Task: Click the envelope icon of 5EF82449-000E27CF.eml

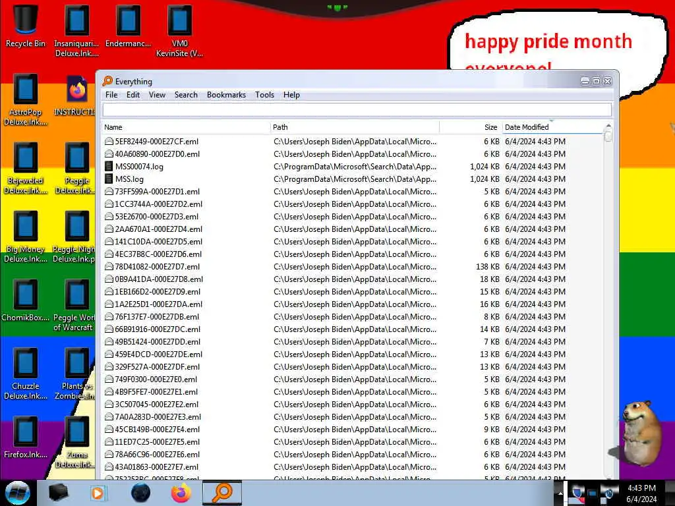Action: click(x=109, y=142)
